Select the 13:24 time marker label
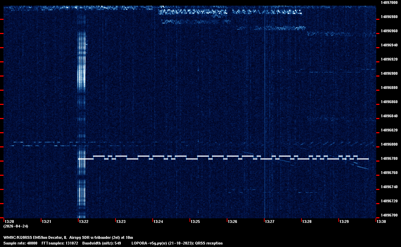This screenshot has height=247, width=401. pos(158,222)
